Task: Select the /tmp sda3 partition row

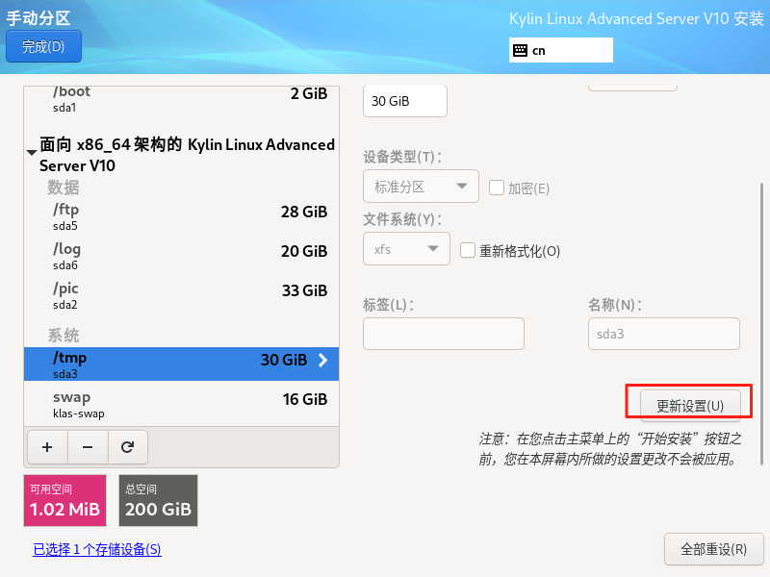Action: 181,364
